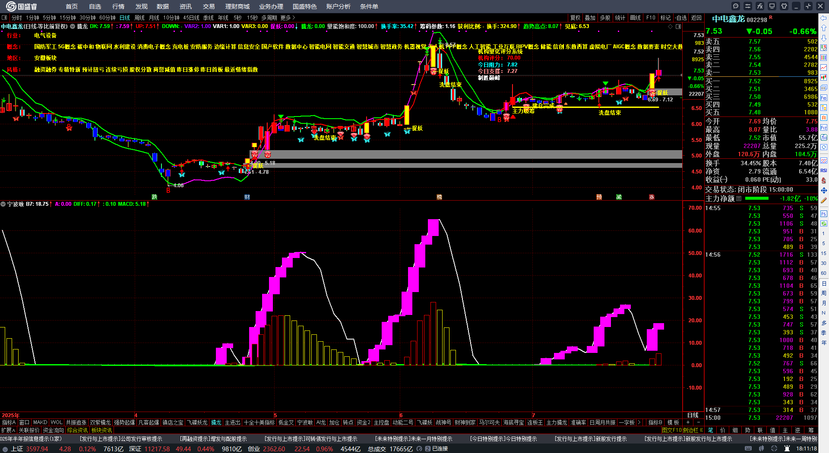Click the down arrow icon in right sidebar
Image resolution: width=829 pixels, height=453 pixels.
[824, 38]
